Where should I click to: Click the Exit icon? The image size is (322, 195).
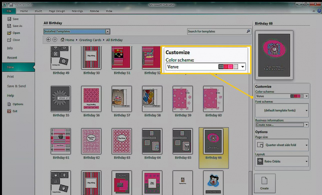(9, 111)
